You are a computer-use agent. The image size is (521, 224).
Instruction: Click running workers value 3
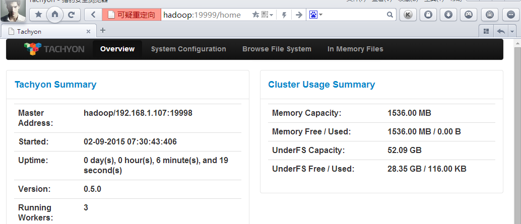coord(86,208)
